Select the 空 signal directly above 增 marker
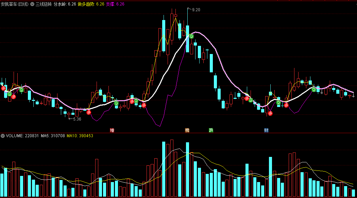This screenshot has width=357, height=198. click(116, 103)
